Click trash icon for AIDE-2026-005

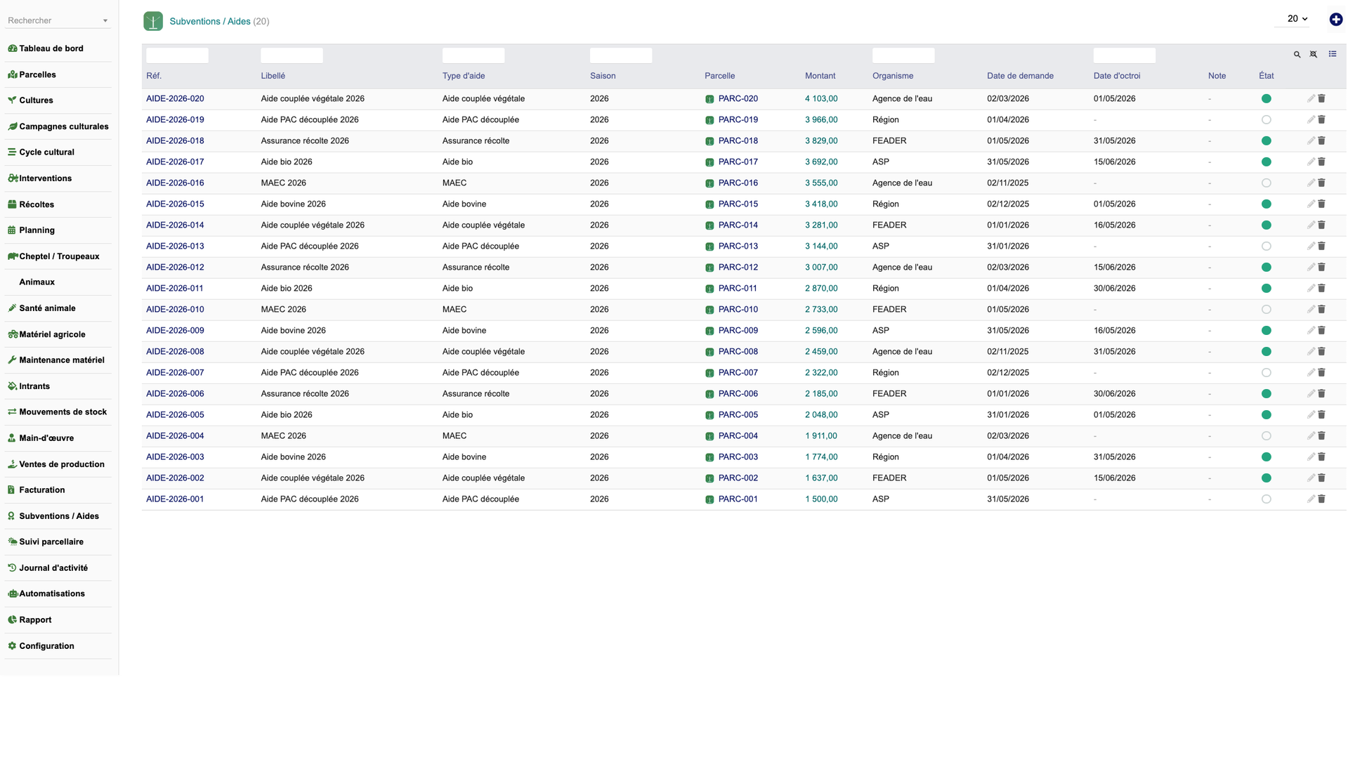click(x=1321, y=415)
